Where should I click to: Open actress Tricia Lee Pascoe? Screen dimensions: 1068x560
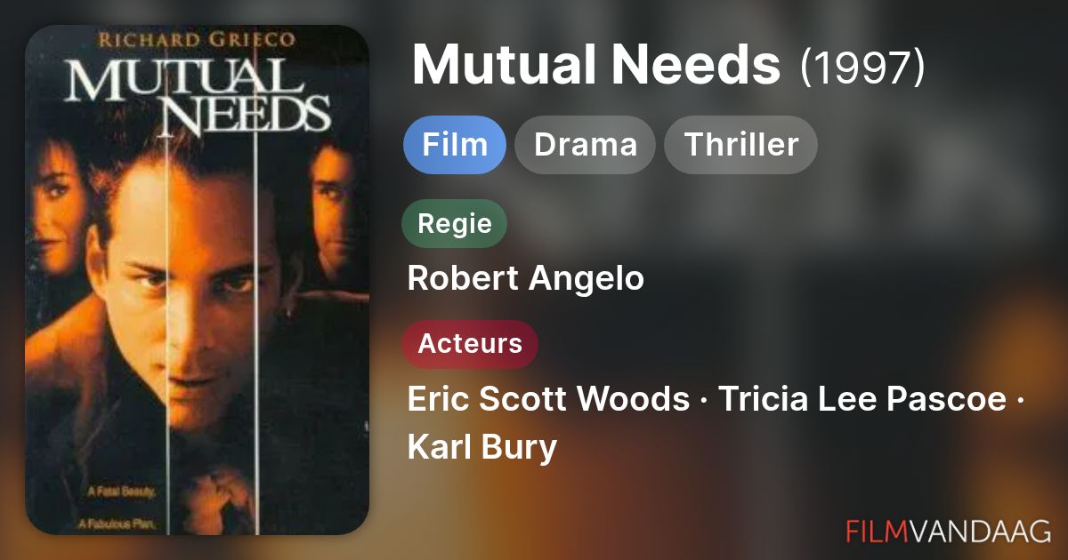862,400
